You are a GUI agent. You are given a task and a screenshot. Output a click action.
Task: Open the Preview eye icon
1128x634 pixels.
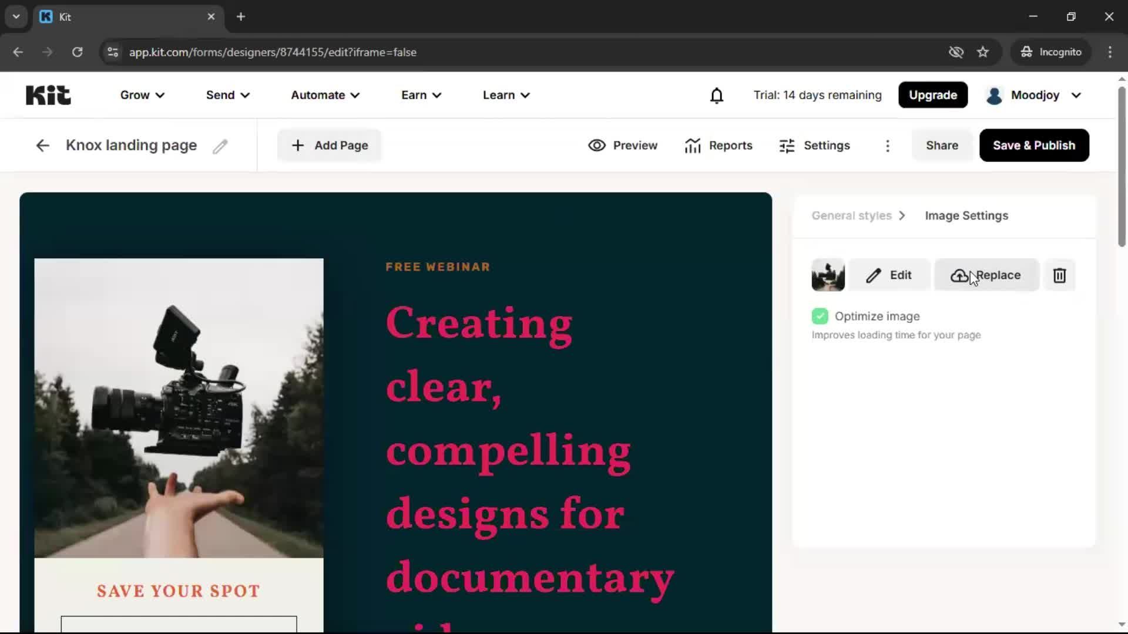(597, 145)
